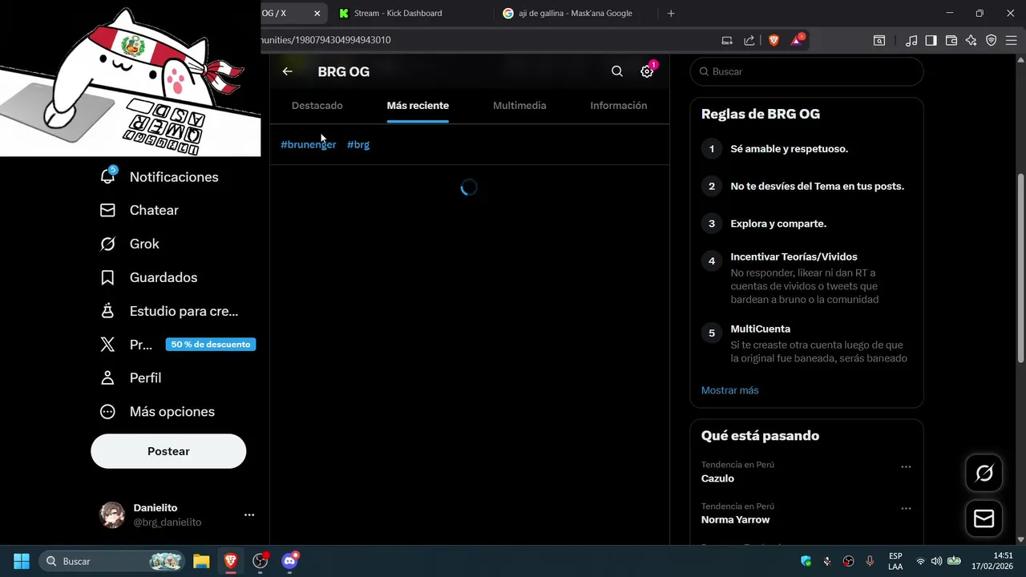Image resolution: width=1026 pixels, height=577 pixels.
Task: Open the Danielito account avatar
Action: click(112, 514)
